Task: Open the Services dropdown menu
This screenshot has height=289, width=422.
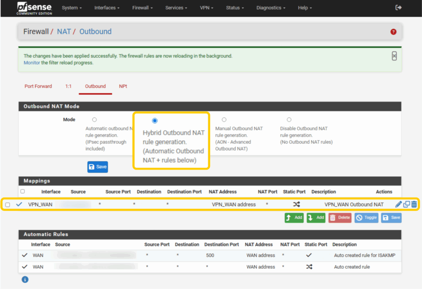Action: point(176,8)
